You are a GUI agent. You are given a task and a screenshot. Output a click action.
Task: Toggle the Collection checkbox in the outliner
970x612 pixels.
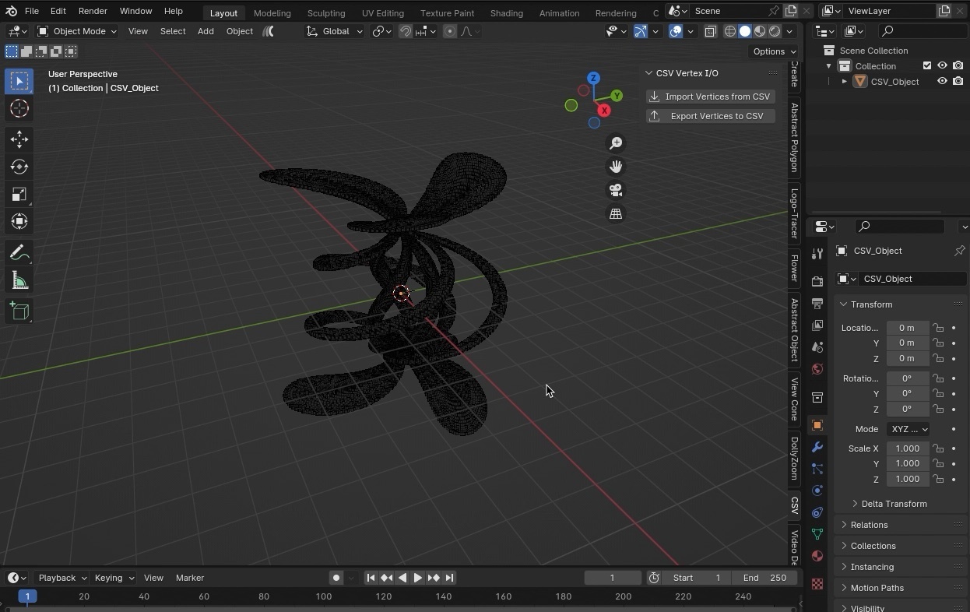pos(928,65)
